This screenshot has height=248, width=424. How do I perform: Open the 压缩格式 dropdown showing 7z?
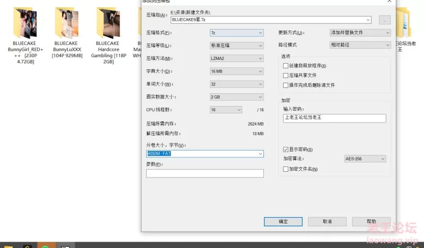point(236,33)
